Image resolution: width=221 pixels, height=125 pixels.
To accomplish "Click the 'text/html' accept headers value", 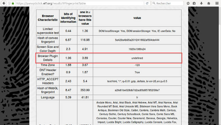I will click(137, 81).
